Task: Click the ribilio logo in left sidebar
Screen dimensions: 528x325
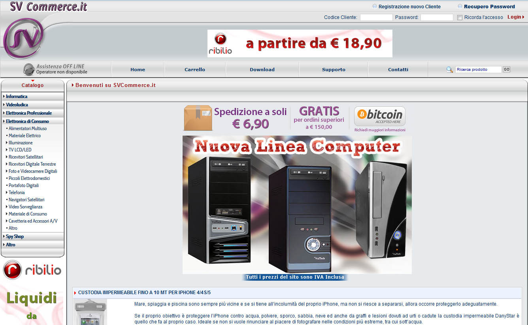Action: click(32, 270)
